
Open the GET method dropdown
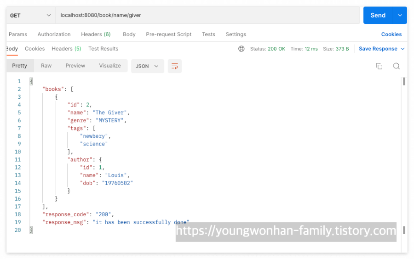pyautogui.click(x=31, y=15)
